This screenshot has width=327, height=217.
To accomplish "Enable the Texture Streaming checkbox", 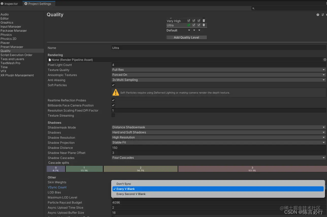I will [x=113, y=115].
